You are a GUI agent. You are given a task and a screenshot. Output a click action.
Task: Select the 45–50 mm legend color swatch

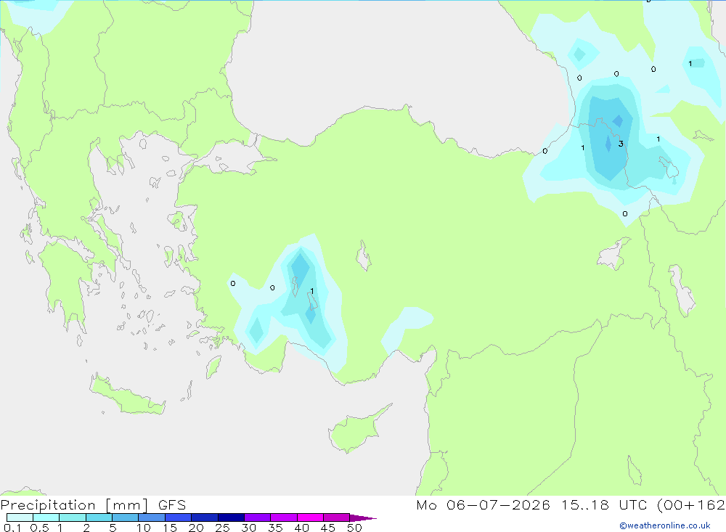point(337,517)
